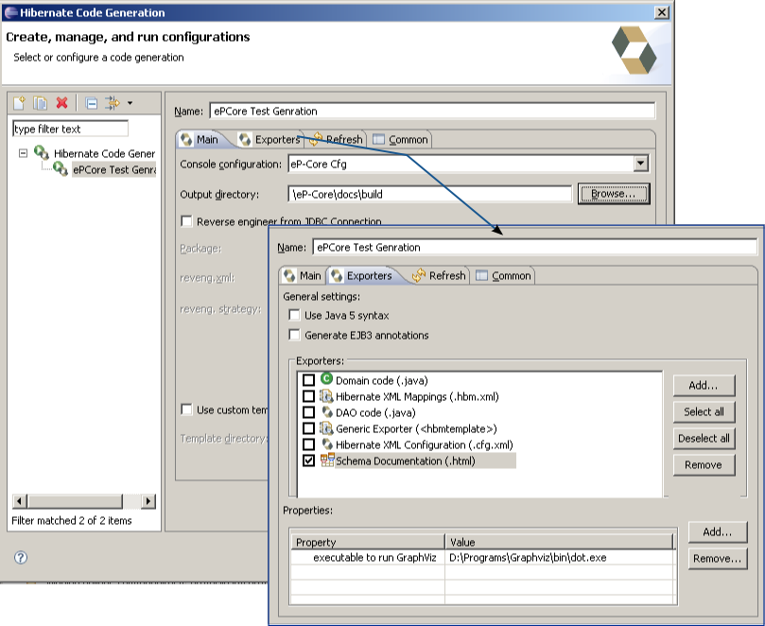
Task: Click Browse for output directory
Action: point(614,194)
